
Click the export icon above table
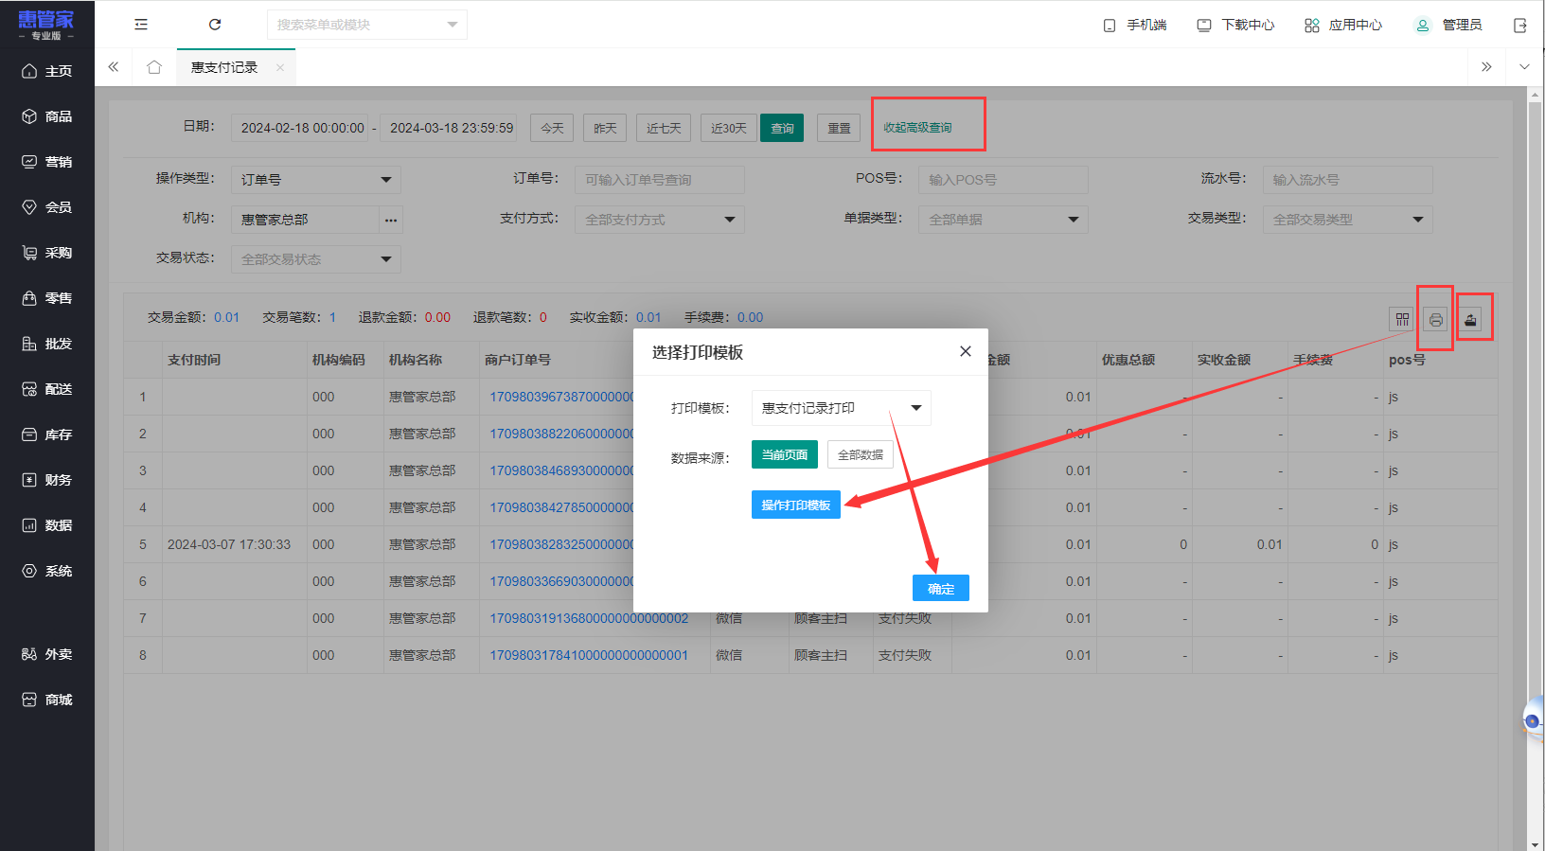click(1470, 320)
